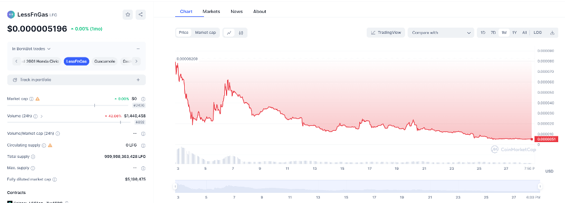Switch to candlestick chart icon
The width and height of the screenshot is (565, 203).
click(x=241, y=33)
